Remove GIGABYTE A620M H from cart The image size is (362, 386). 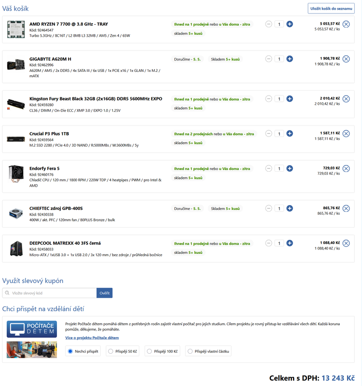pos(346,59)
